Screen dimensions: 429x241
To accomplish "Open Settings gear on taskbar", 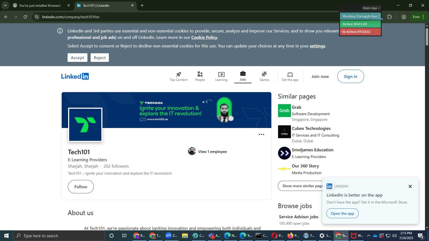I will point(325,236).
